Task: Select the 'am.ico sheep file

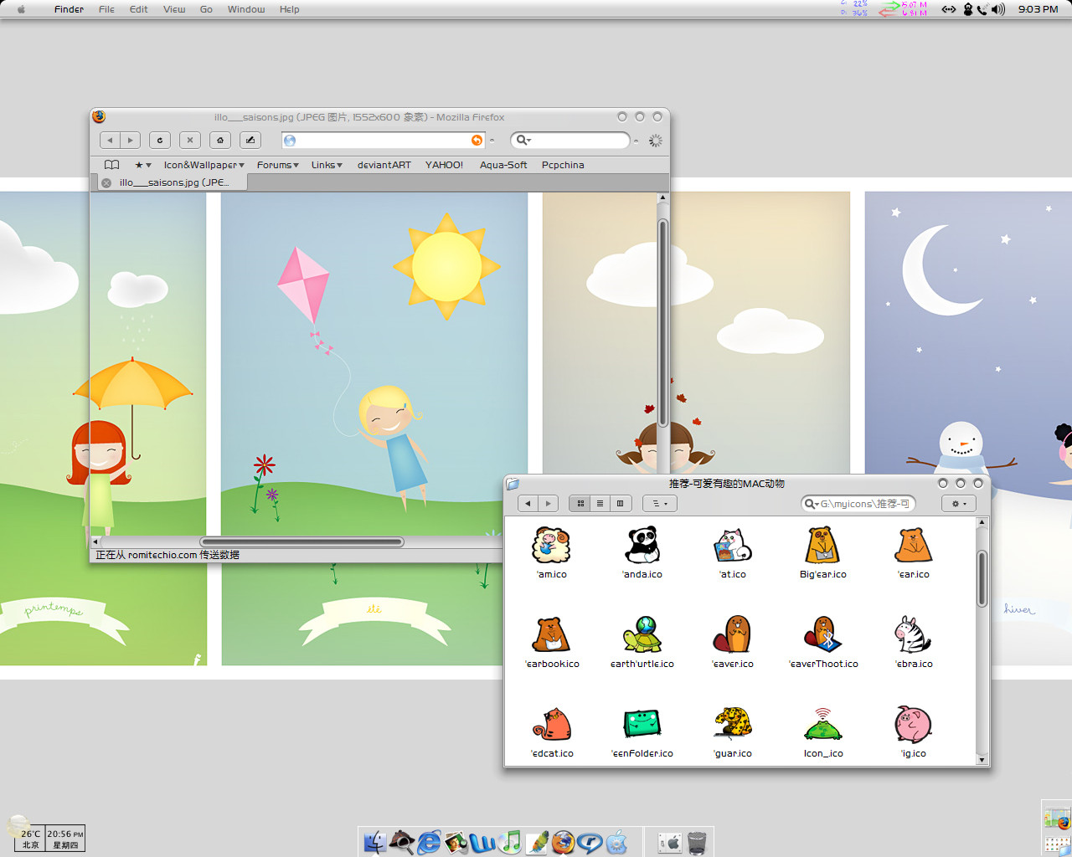Action: [552, 553]
